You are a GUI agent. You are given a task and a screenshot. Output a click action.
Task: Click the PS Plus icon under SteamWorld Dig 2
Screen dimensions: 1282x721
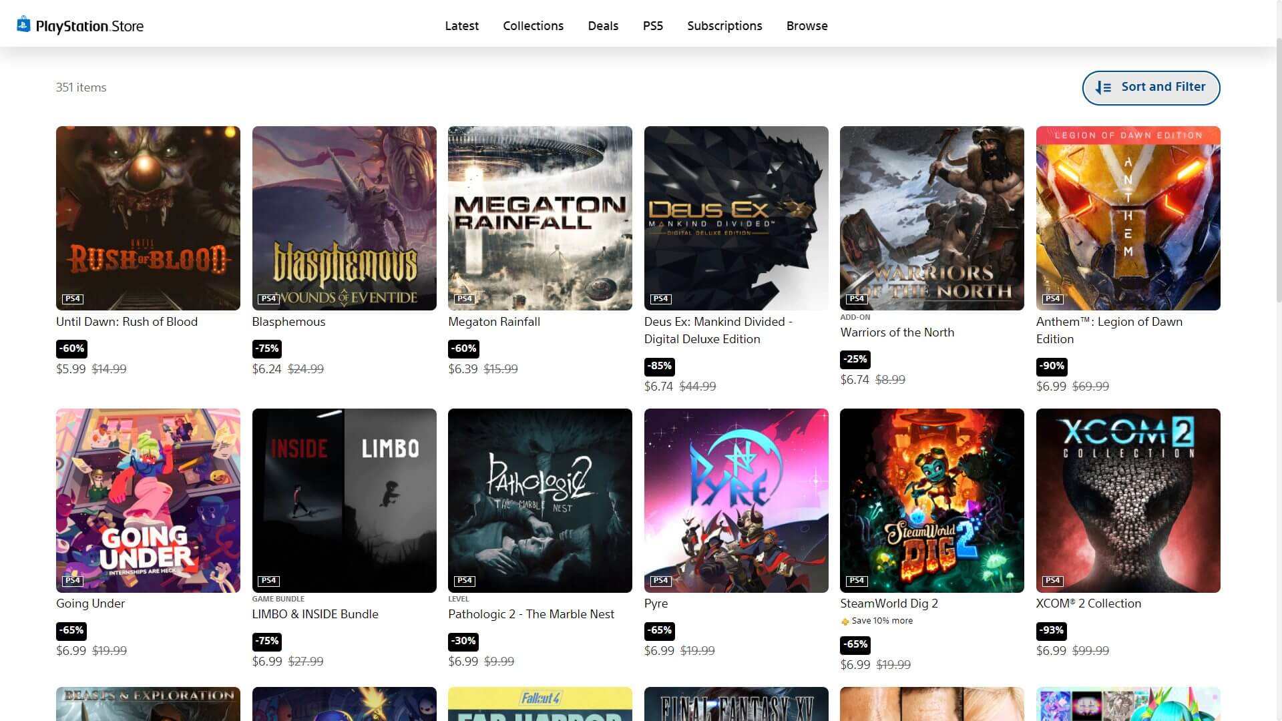pos(845,622)
